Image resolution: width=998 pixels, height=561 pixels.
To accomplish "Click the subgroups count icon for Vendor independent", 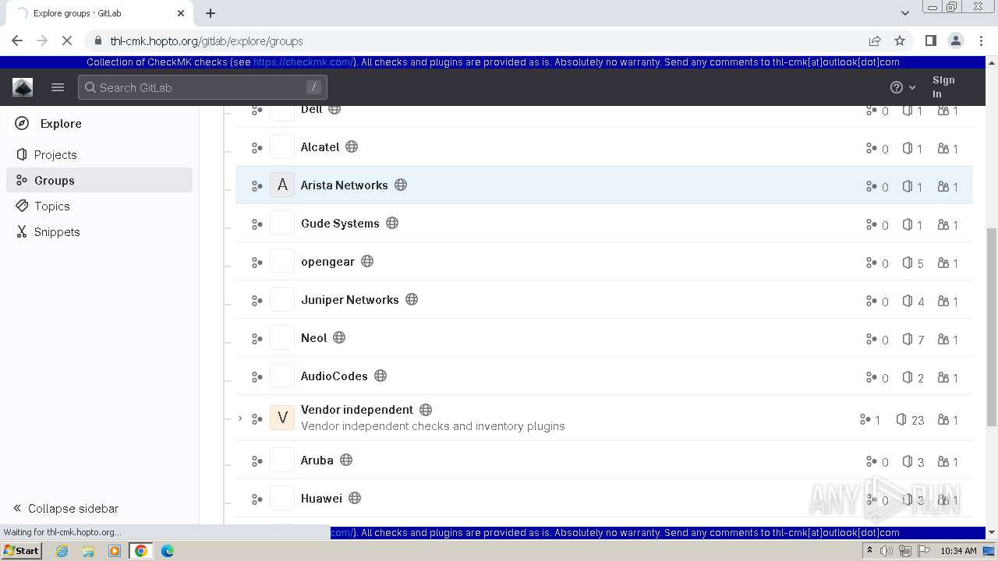I will tap(865, 419).
